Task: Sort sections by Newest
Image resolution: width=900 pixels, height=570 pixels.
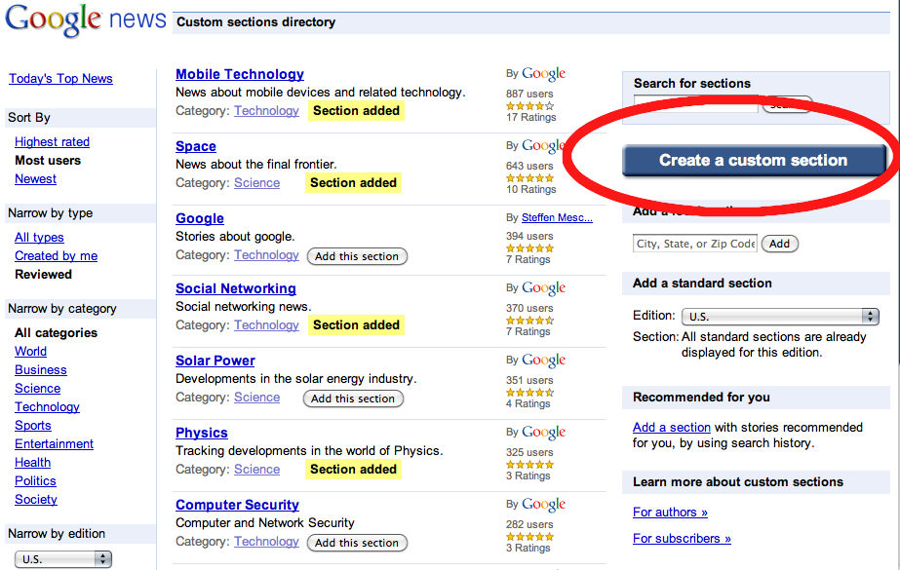Action: [35, 178]
